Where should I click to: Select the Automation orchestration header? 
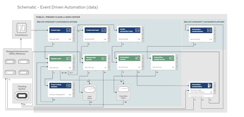point(201,85)
